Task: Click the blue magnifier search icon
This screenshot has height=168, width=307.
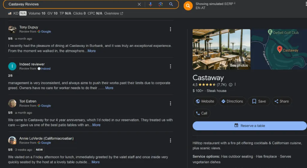Action: [171, 4]
